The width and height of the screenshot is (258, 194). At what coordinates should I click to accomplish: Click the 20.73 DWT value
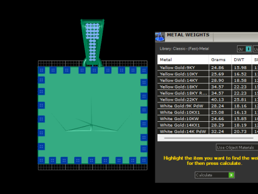pos(240,131)
